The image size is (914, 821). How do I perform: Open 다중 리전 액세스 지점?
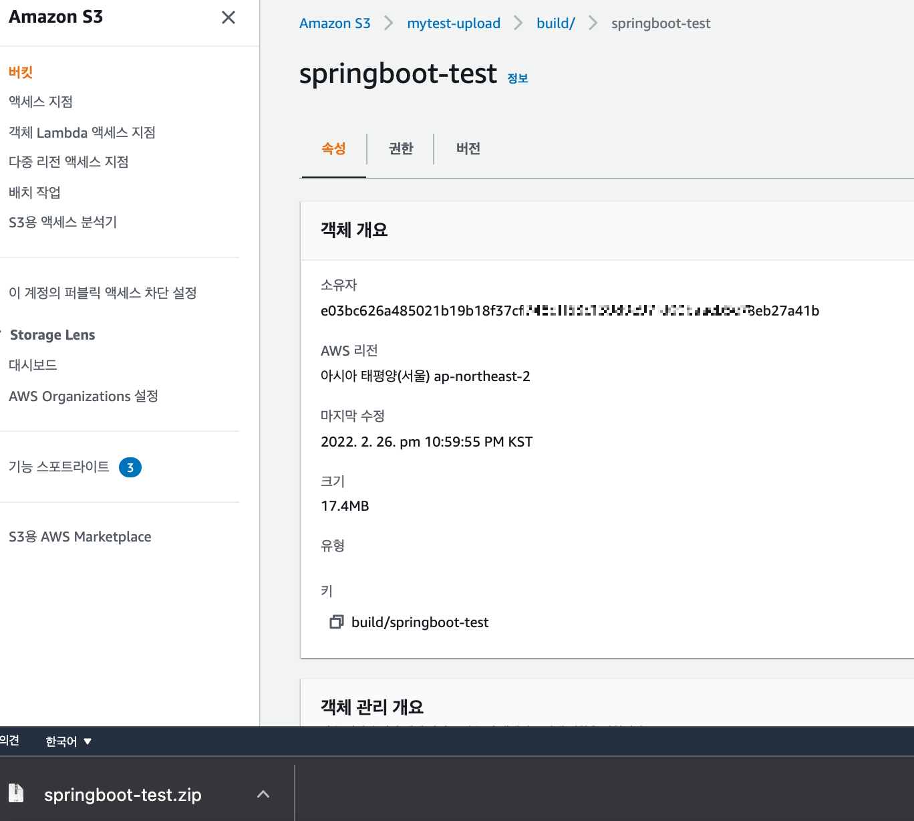(69, 162)
